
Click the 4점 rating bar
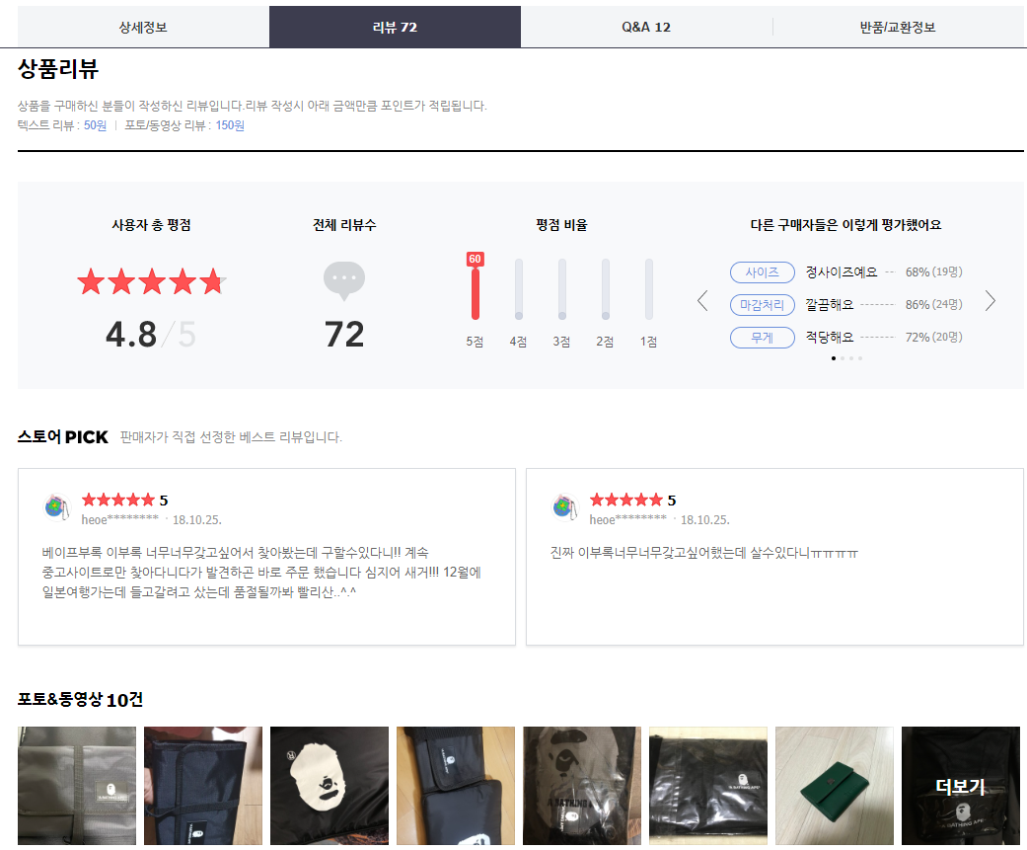tap(519, 289)
